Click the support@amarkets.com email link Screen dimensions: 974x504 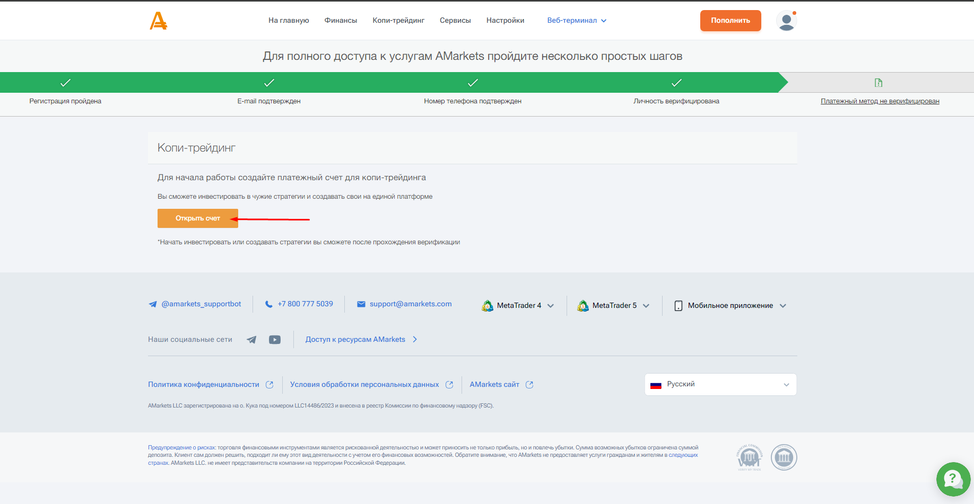coord(410,304)
